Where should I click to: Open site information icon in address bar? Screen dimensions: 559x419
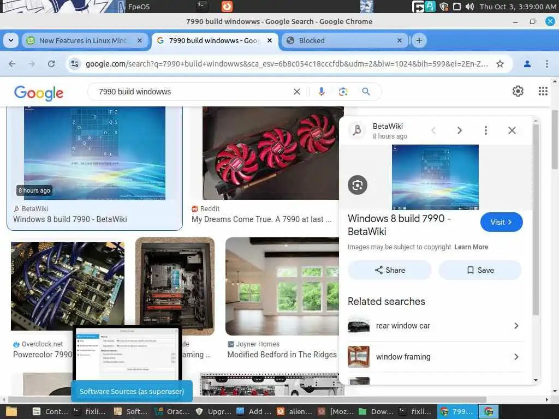coord(75,64)
